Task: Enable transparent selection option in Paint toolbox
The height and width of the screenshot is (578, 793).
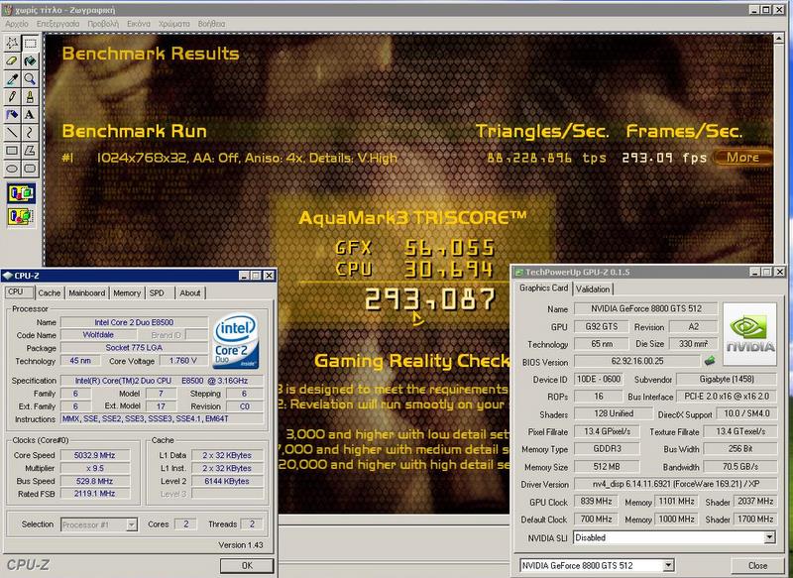Action: pos(21,216)
